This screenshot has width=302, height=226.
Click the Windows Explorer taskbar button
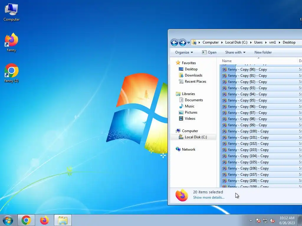(63, 220)
